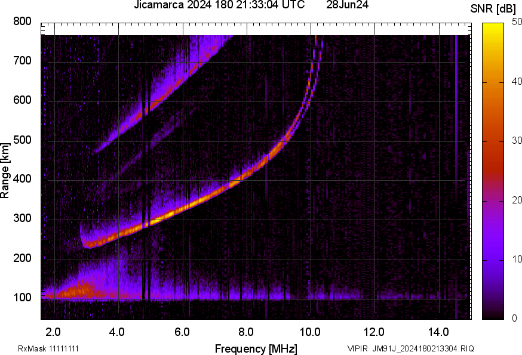Click the frequency tick label '10.0'

[310, 332]
